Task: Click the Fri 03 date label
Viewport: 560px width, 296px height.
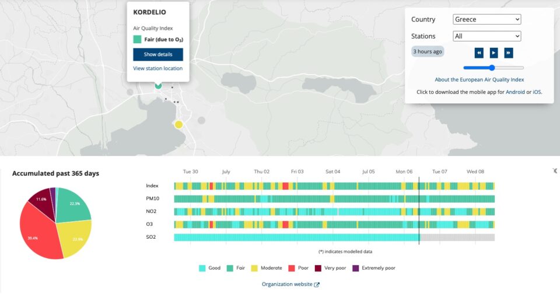Action: pyautogui.click(x=297, y=172)
